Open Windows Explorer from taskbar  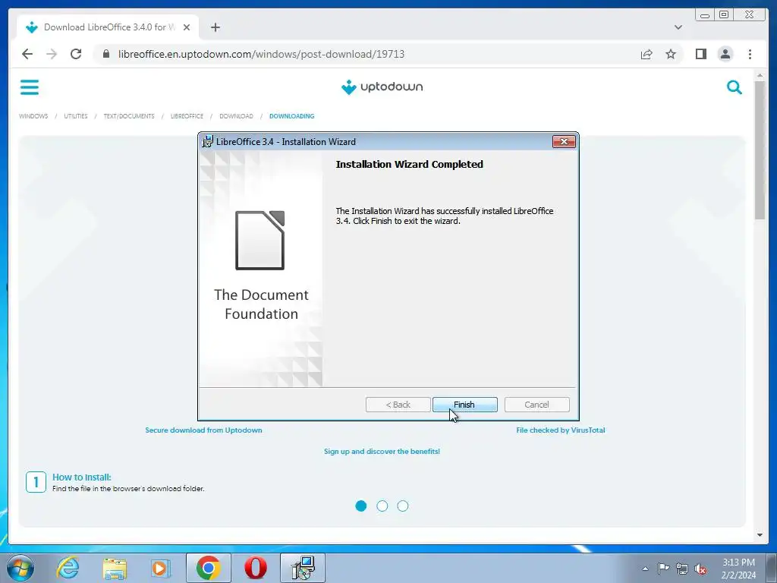[115, 568]
